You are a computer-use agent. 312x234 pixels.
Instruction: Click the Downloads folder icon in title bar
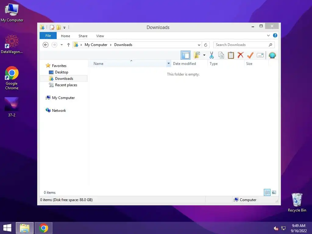pyautogui.click(x=42, y=27)
